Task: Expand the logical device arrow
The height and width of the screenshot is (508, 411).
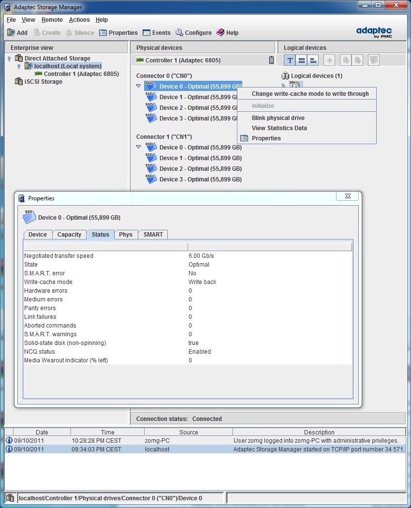Action: tap(284, 86)
